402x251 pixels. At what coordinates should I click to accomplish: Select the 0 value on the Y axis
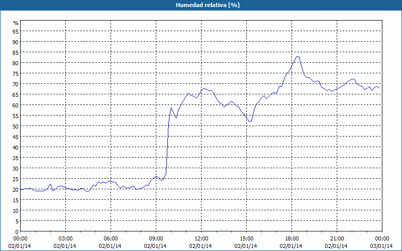(17, 232)
